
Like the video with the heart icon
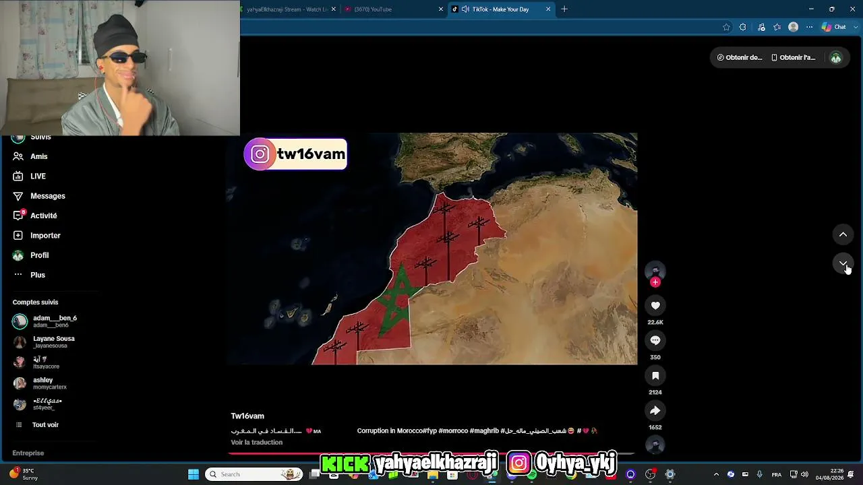655,306
